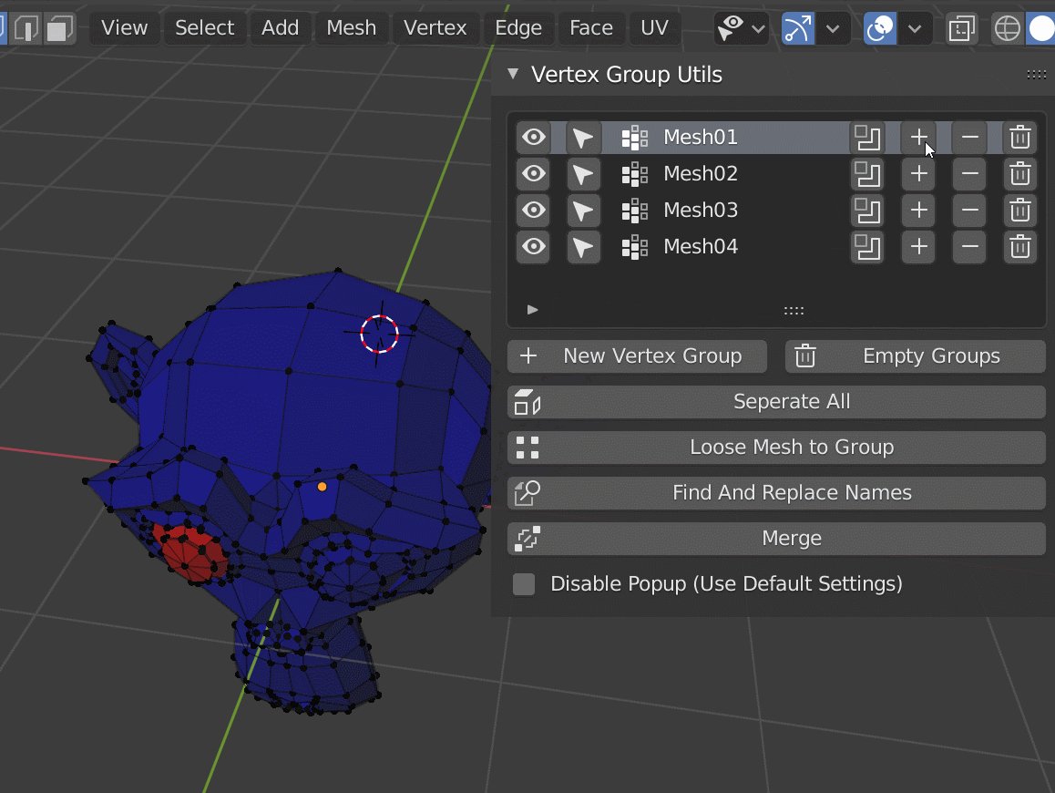The width and height of the screenshot is (1055, 793).
Task: Open the proportional editing dropdown chevron
Action: point(915,28)
